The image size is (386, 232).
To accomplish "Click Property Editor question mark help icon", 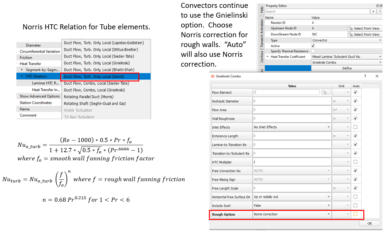I will tap(380, 12).
